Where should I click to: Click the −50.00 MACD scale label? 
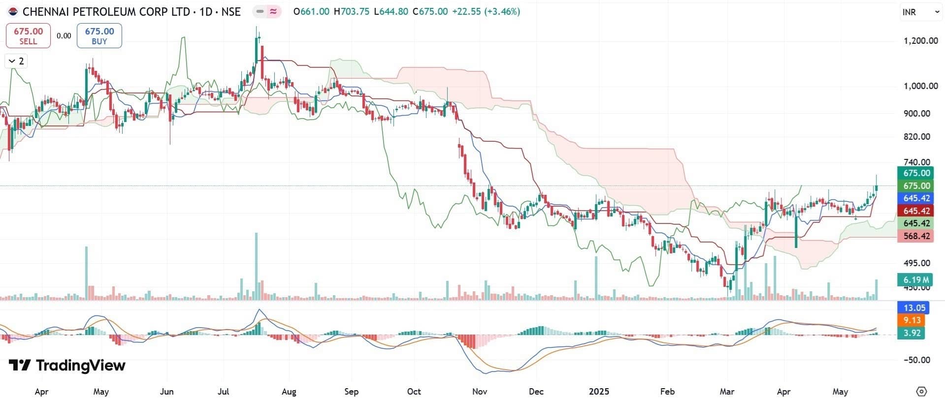(917, 360)
